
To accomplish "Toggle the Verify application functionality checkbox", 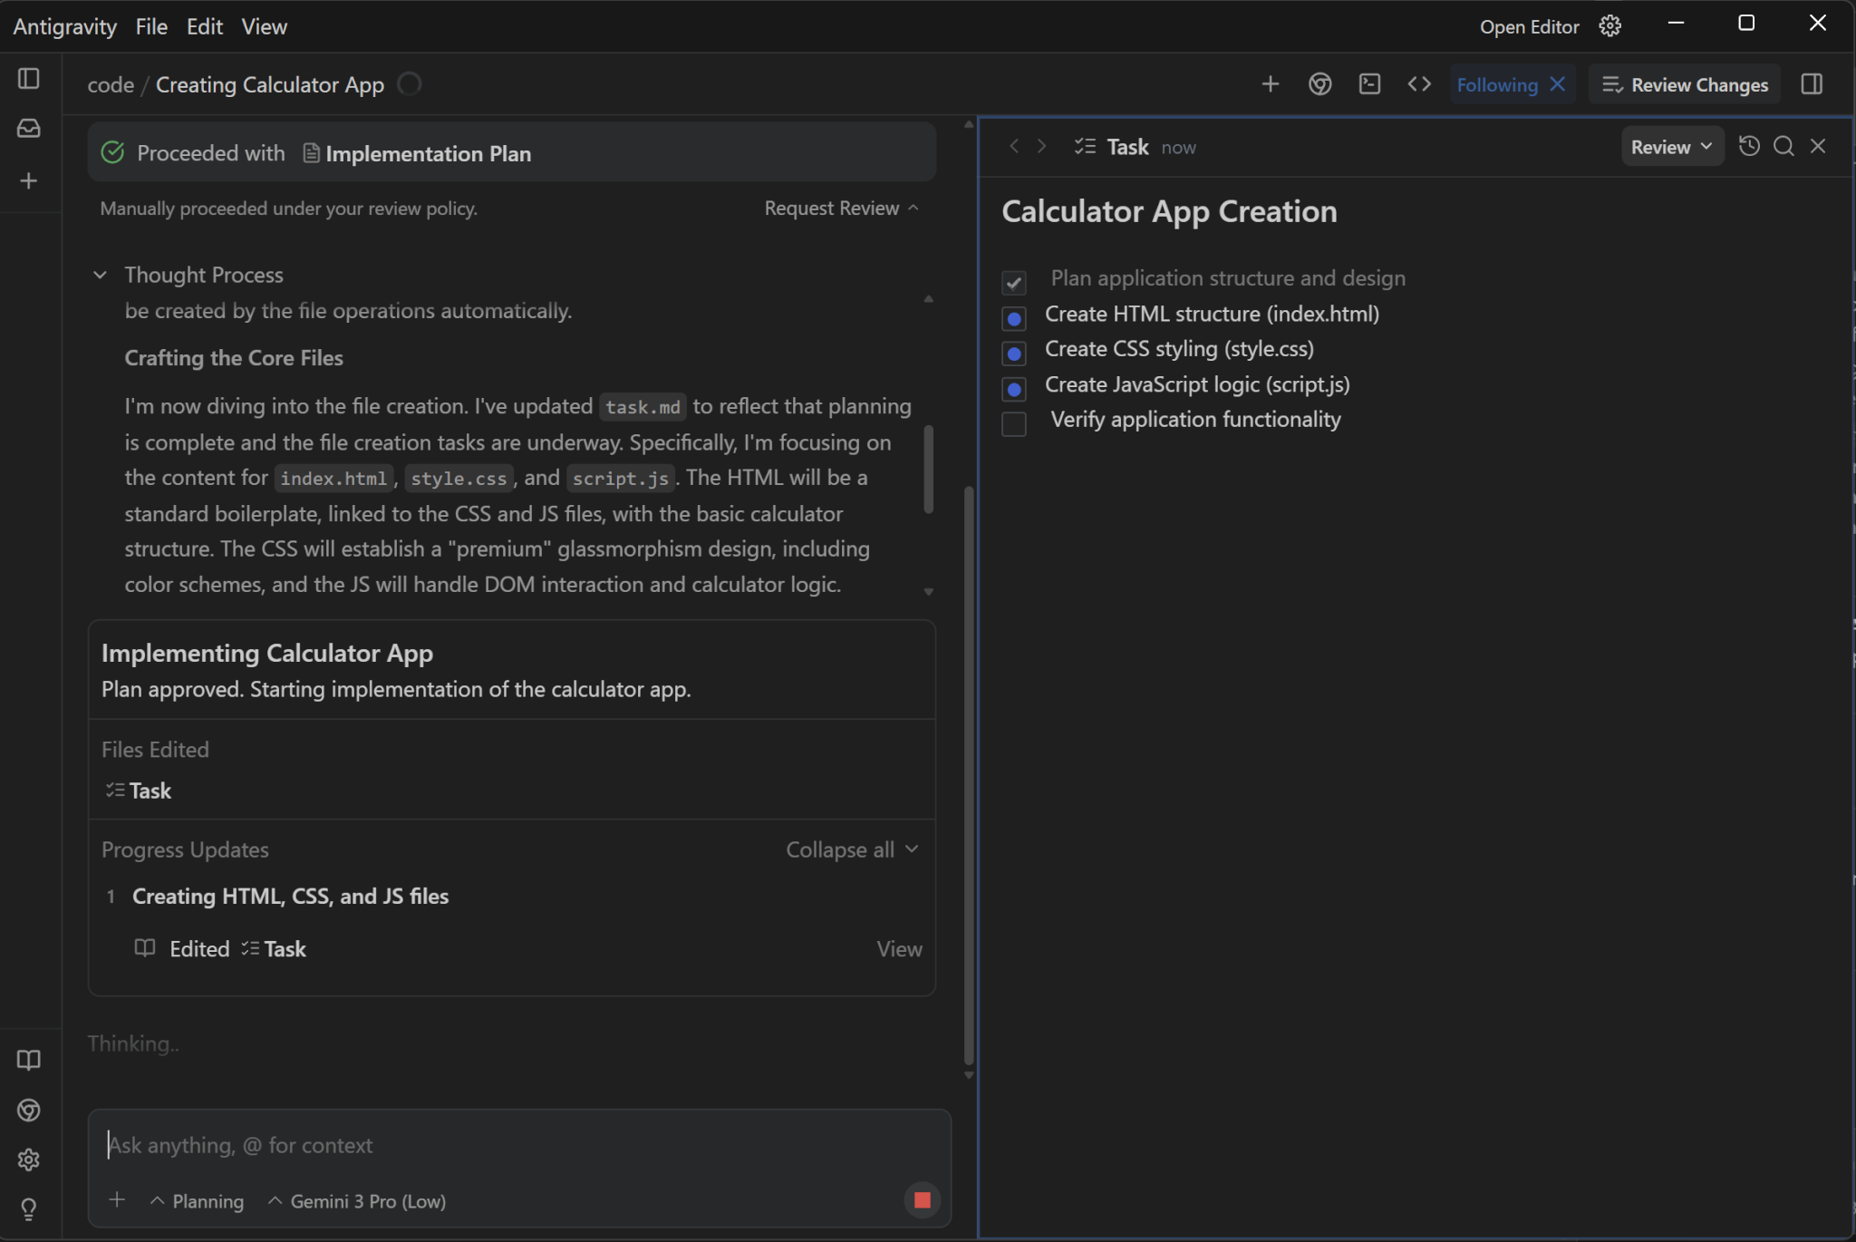I will (x=1014, y=423).
